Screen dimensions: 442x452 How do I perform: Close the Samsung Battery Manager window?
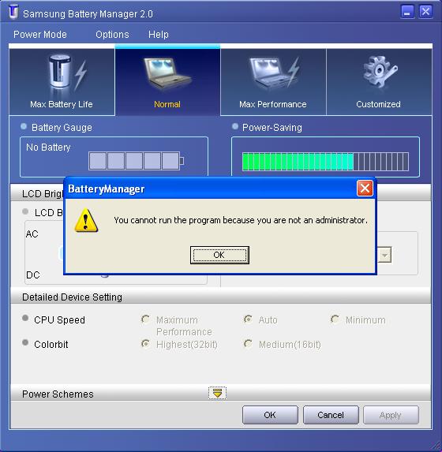(425, 12)
